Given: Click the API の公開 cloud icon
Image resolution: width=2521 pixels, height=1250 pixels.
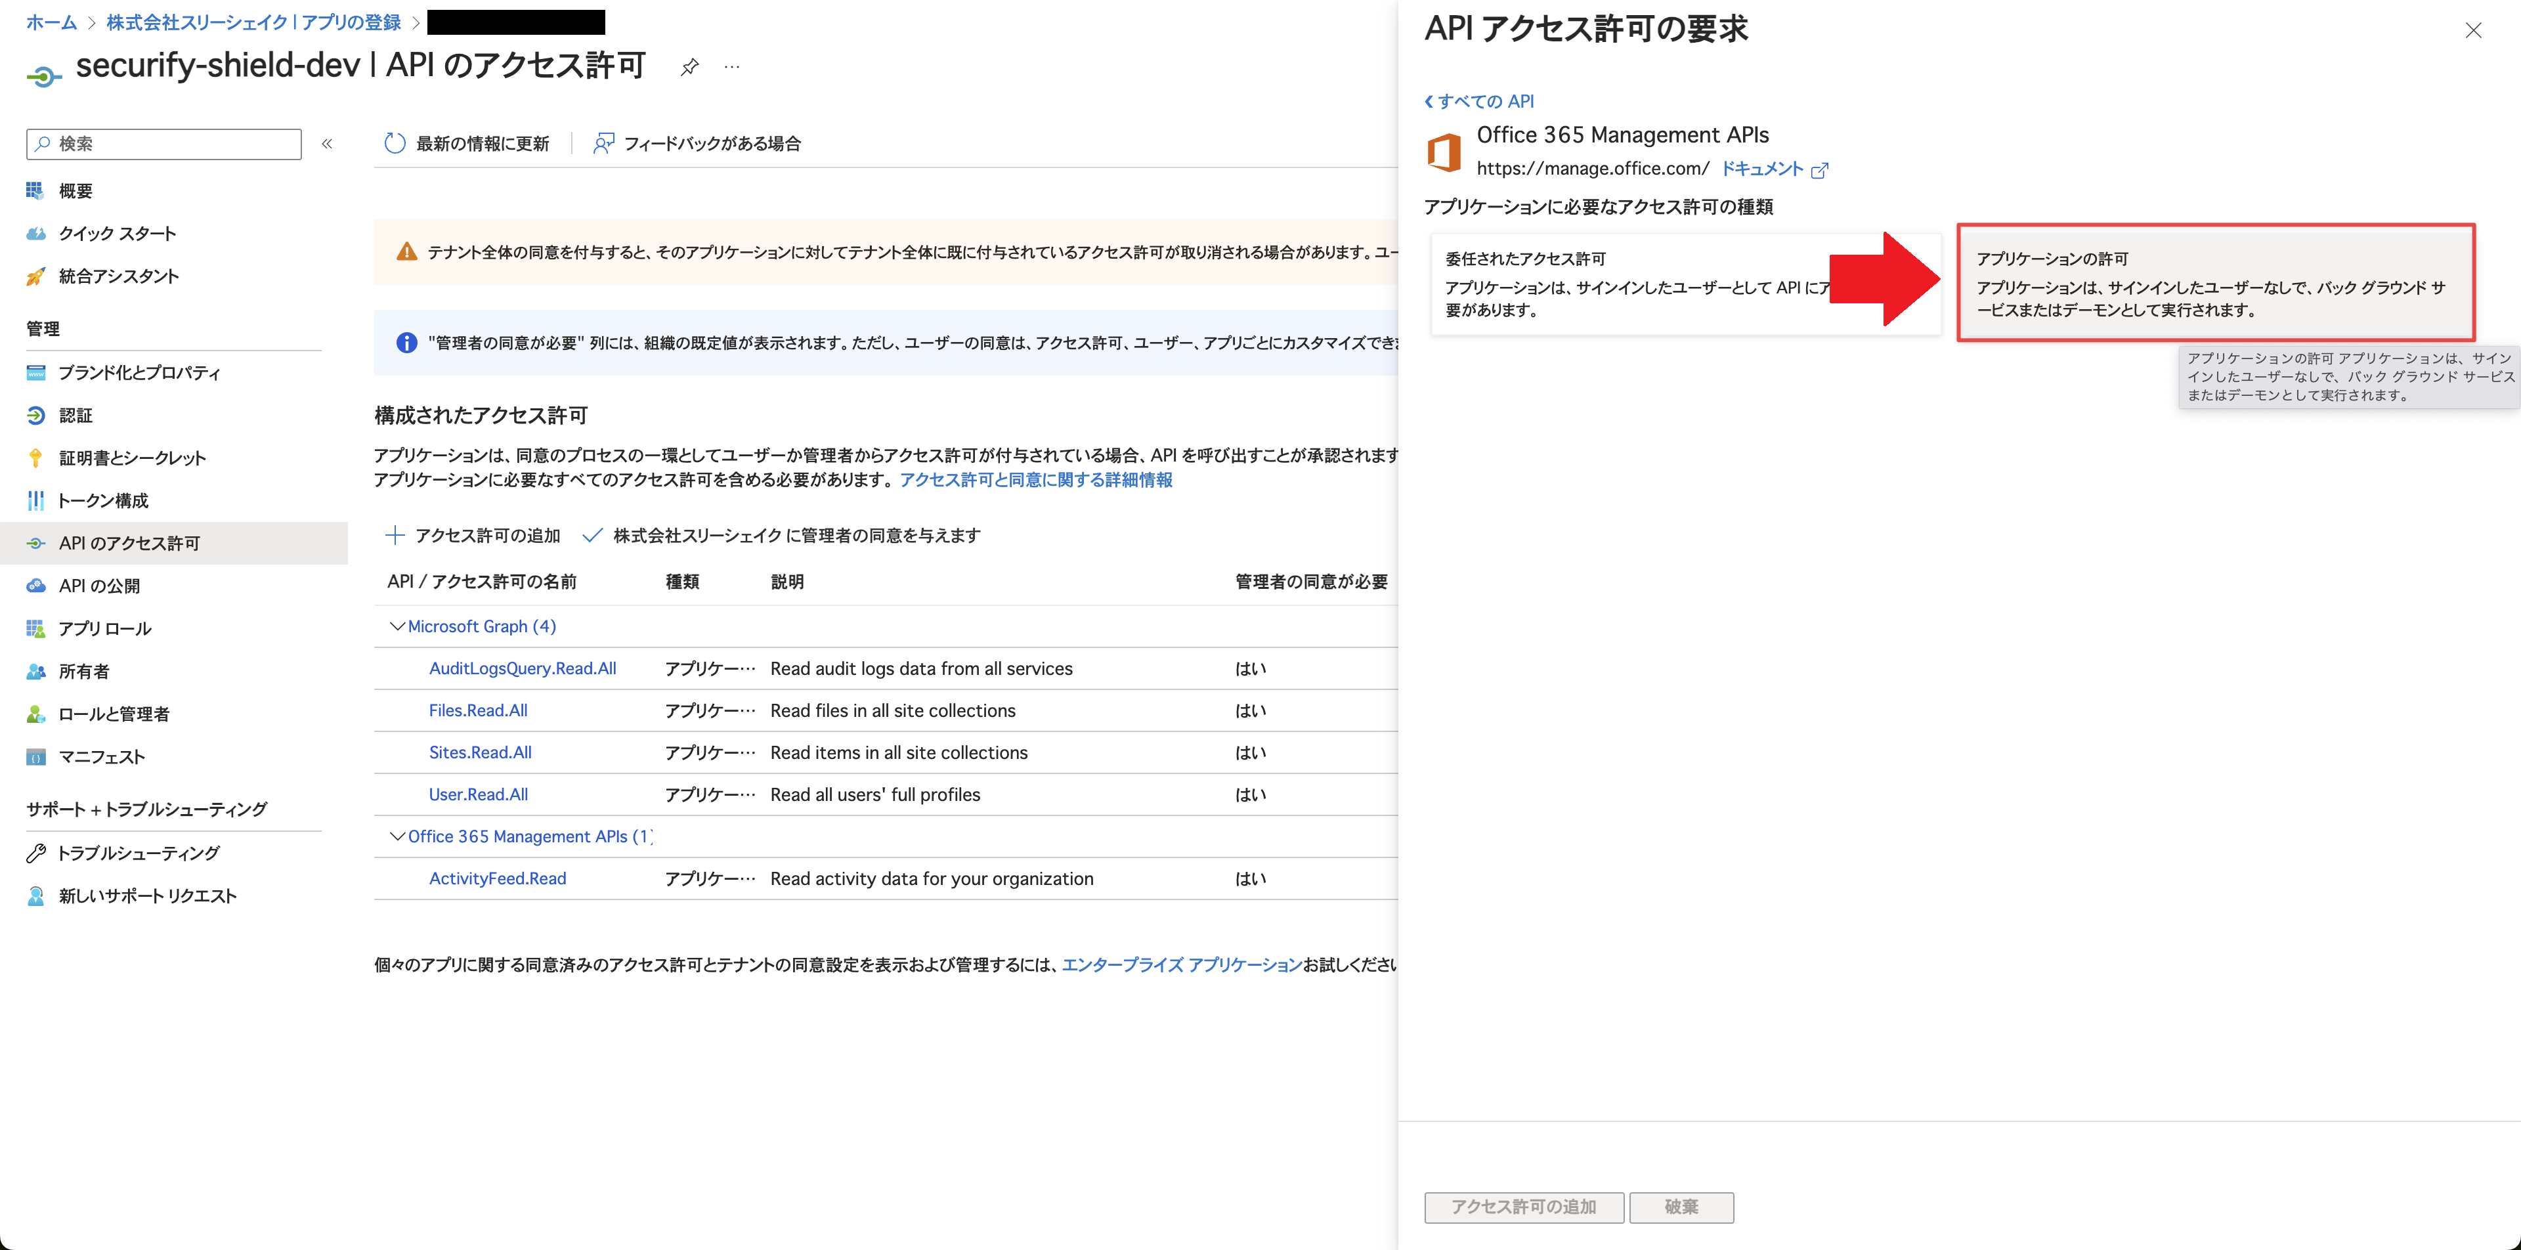Looking at the screenshot, I should (35, 586).
